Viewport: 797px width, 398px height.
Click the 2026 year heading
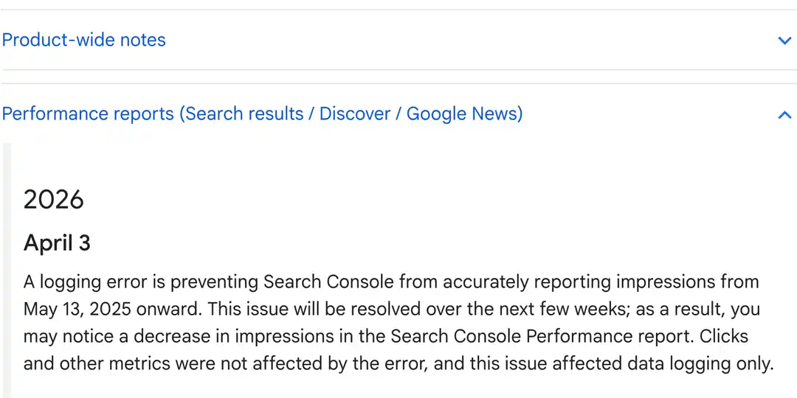54,199
